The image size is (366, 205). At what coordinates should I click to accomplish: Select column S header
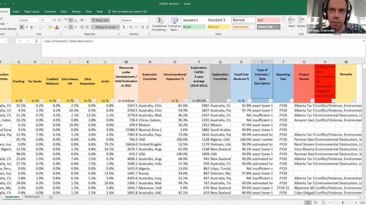pyautogui.click(x=262, y=62)
